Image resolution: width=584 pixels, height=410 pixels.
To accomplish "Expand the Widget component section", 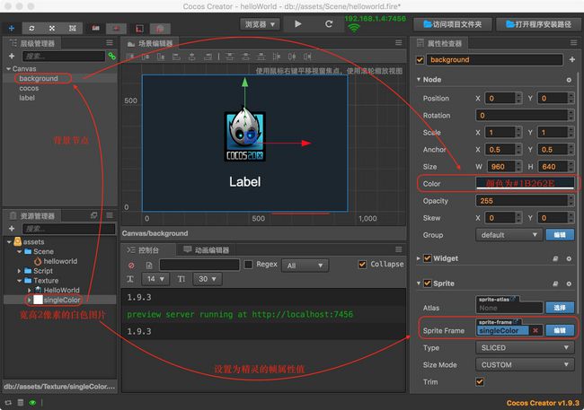I will [x=419, y=258].
